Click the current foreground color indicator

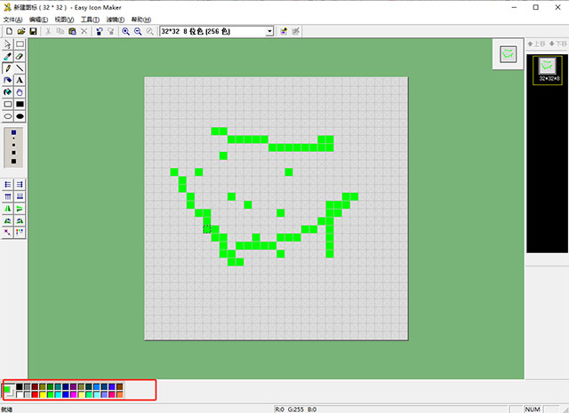point(7,389)
